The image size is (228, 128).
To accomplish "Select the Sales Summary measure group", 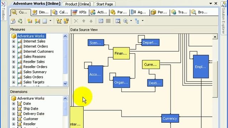I will click(x=35, y=72).
